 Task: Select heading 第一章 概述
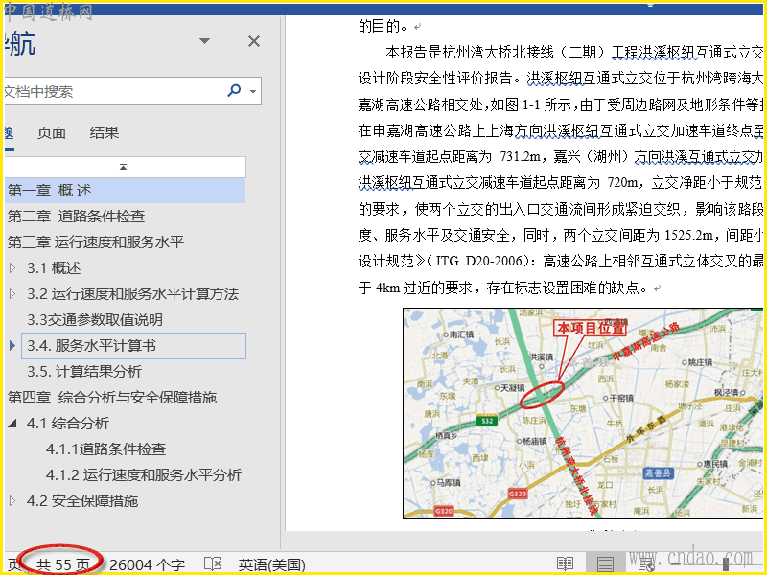tap(125, 190)
